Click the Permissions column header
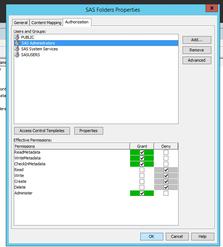This screenshot has height=247, width=223. tap(72, 146)
